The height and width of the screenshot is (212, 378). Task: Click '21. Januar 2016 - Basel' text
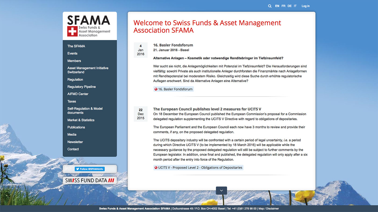tap(171, 50)
